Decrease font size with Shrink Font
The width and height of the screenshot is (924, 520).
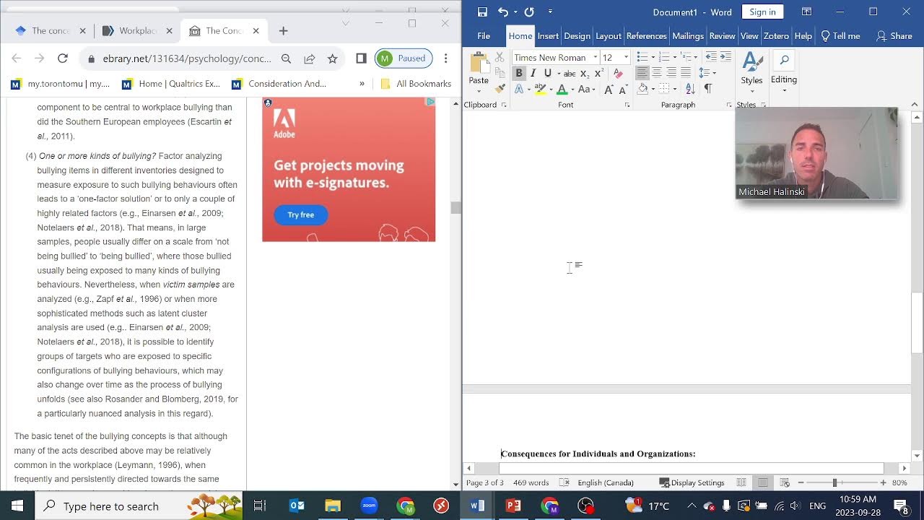tap(623, 90)
